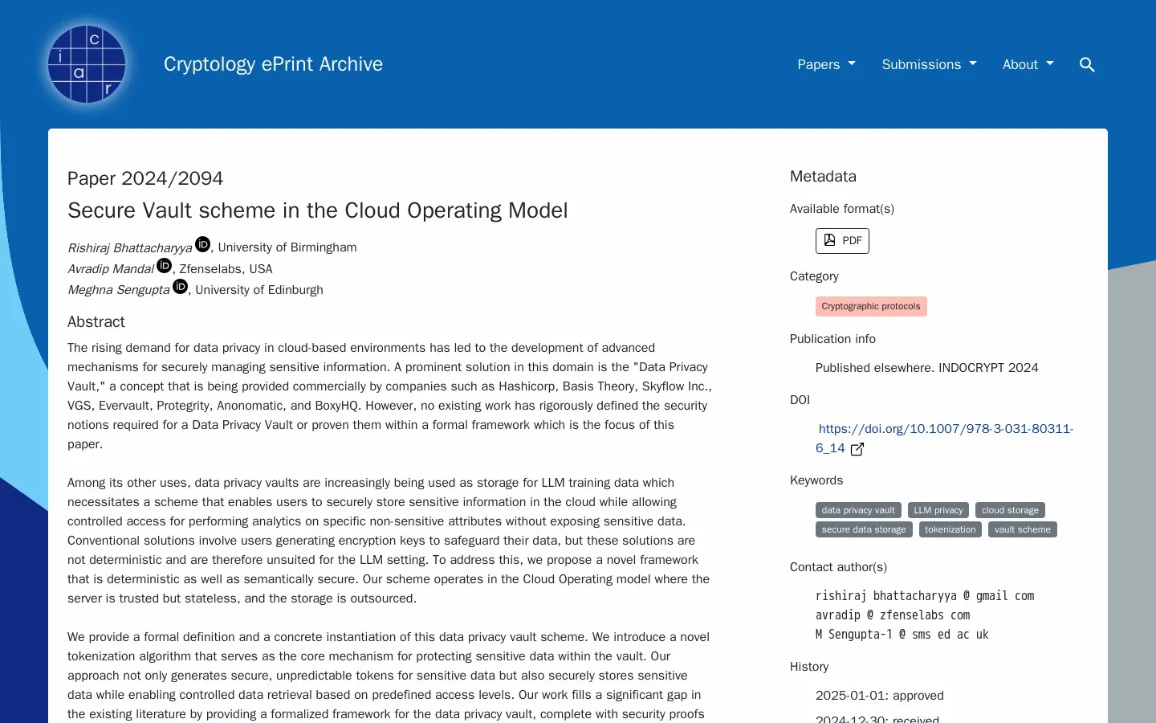Viewport: 1156px width, 723px height.
Task: Click the paper title heading text
Action: coord(317,210)
